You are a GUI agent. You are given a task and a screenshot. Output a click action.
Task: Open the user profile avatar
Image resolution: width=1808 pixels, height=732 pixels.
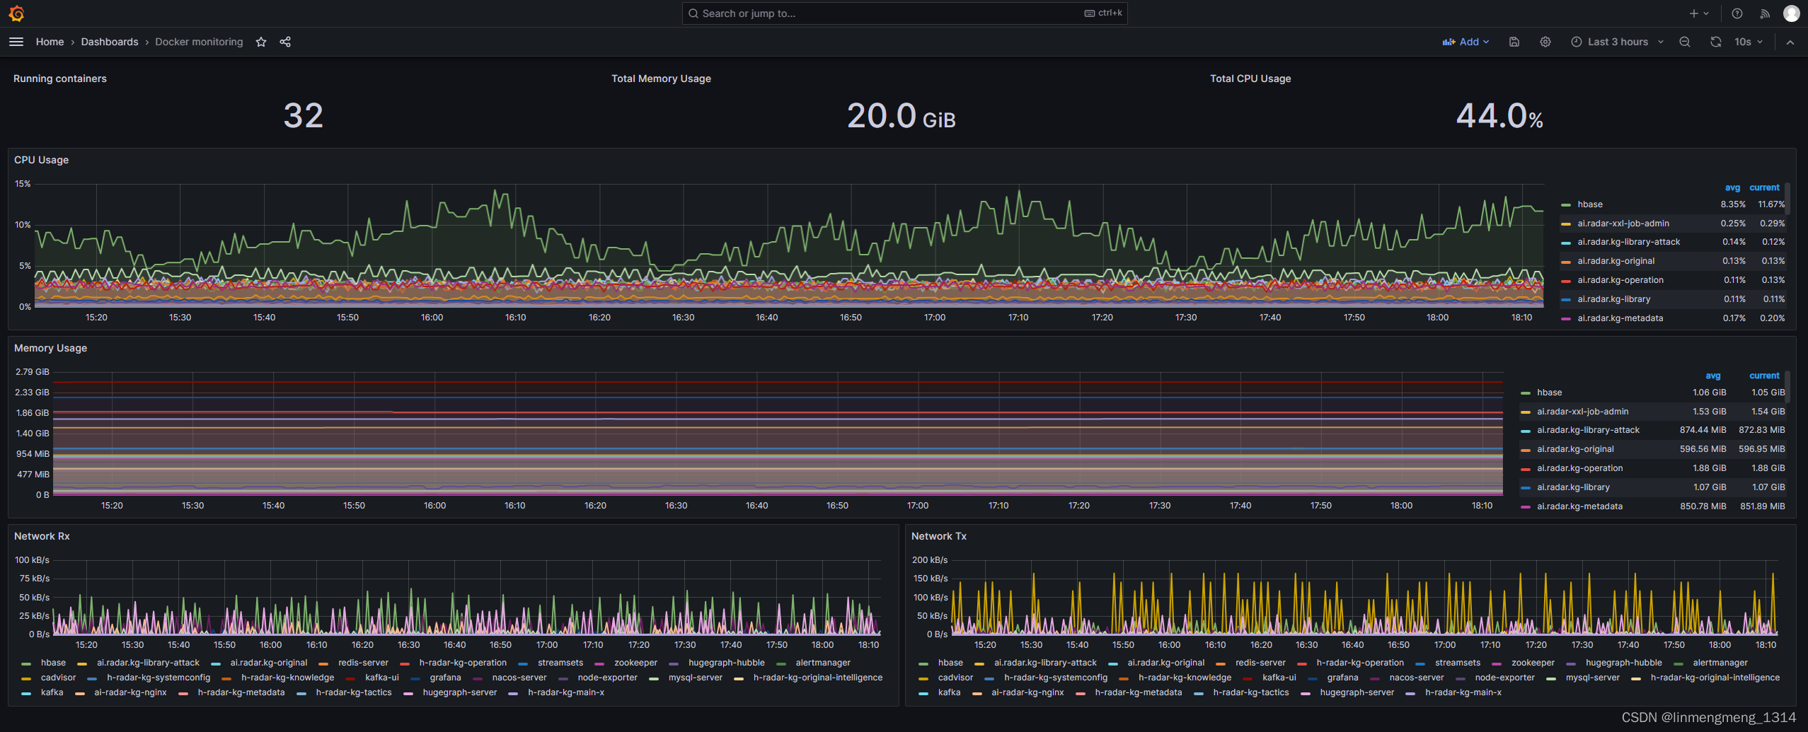click(x=1792, y=13)
